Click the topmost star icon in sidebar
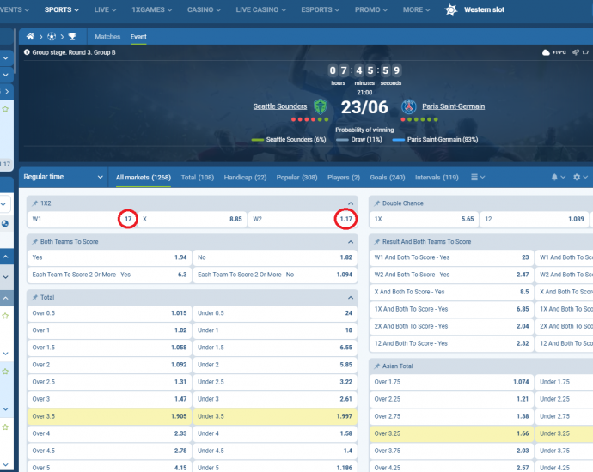The width and height of the screenshot is (593, 472). pyautogui.click(x=5, y=109)
